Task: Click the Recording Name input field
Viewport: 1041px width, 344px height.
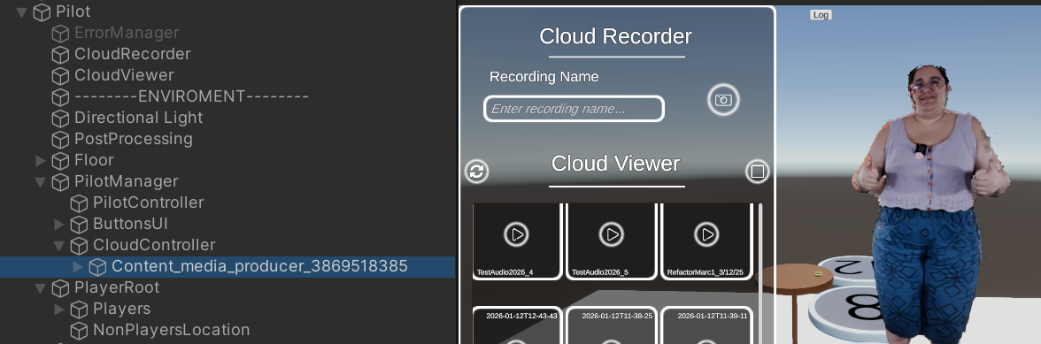Action: tap(574, 109)
